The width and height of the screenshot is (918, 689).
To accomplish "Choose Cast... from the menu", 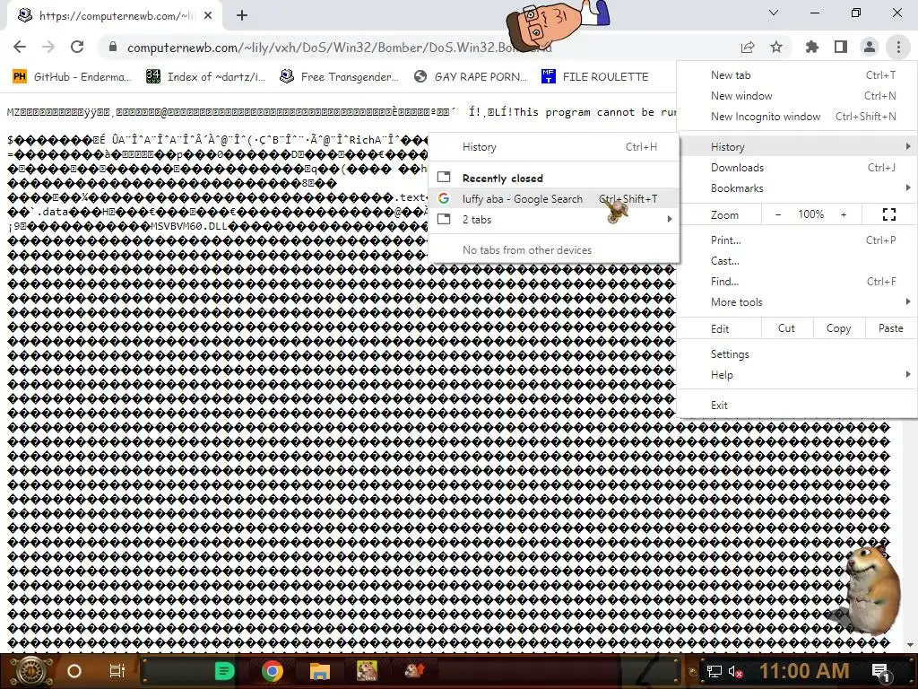I will click(x=797, y=261).
